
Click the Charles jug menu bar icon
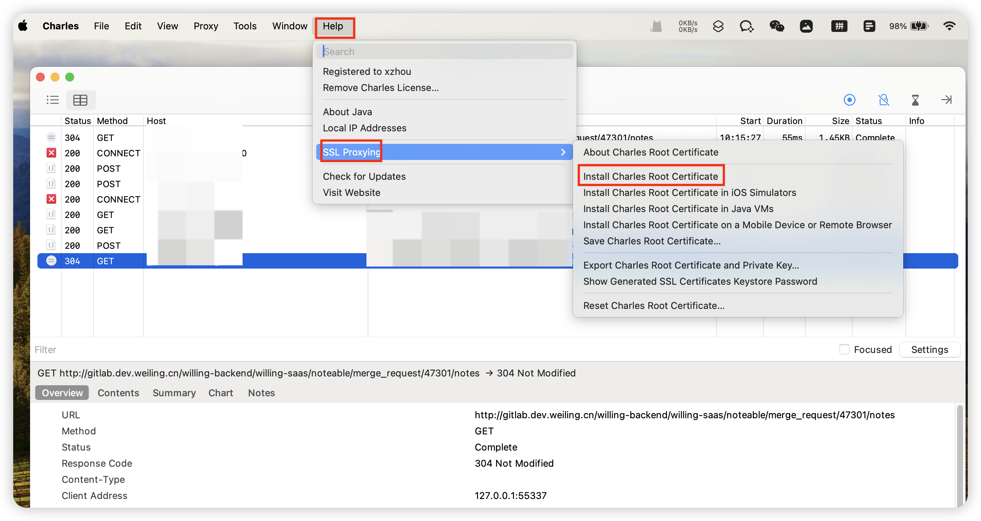(x=656, y=26)
